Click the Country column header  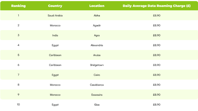[x=55, y=6]
